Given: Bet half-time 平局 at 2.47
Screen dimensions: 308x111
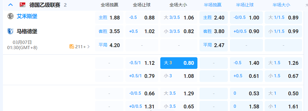Looking at the screenshot, I should point(214,45).
